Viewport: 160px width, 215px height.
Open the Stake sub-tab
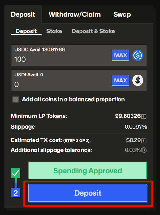click(x=54, y=31)
